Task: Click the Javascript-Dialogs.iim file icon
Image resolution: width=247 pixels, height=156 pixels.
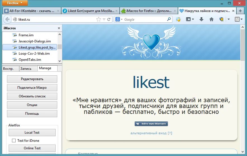Action: [x=15, y=41]
